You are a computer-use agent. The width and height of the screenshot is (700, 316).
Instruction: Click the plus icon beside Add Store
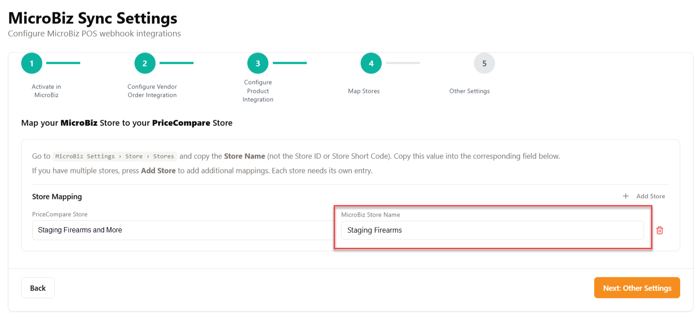[626, 196]
